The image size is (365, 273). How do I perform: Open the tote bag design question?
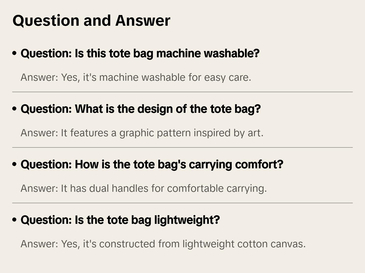(140, 109)
